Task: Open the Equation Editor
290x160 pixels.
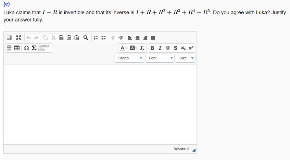Action: point(40,48)
